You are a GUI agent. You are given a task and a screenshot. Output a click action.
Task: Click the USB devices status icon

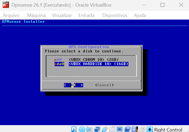coord(105,129)
